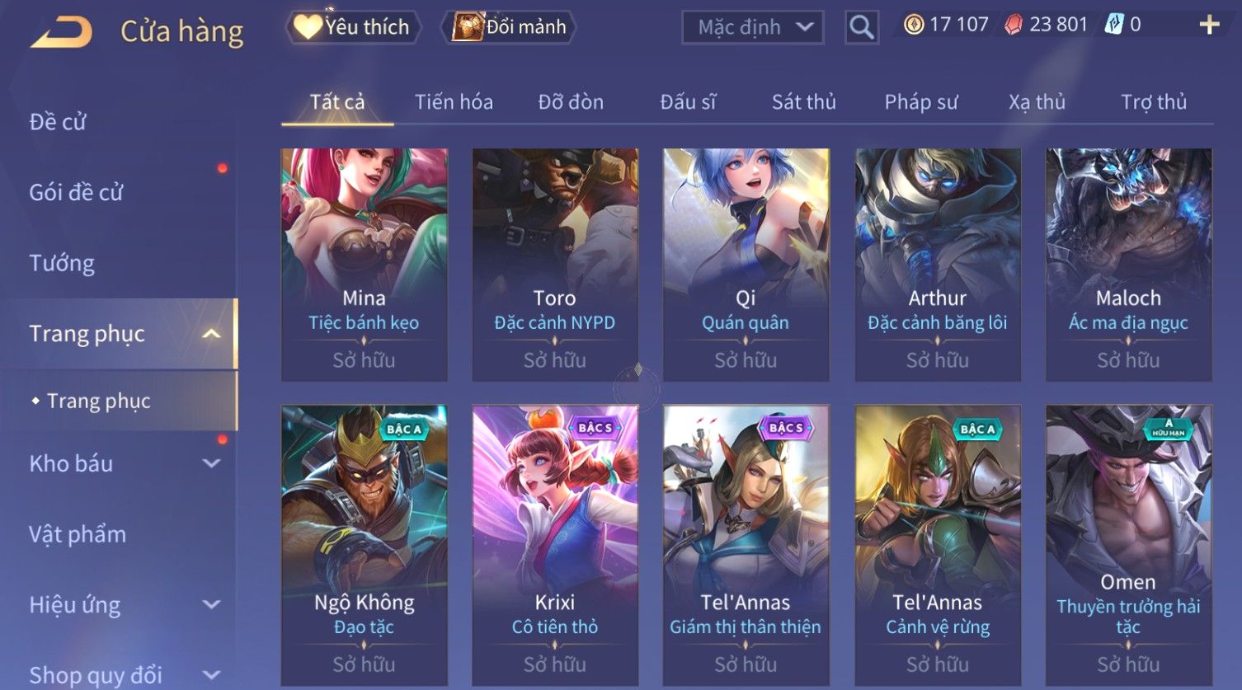Tap the golden back arrow icon
The image size is (1242, 690).
[x=61, y=33]
